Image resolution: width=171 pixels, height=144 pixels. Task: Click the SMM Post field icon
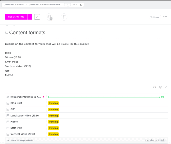click(x=8, y=128)
